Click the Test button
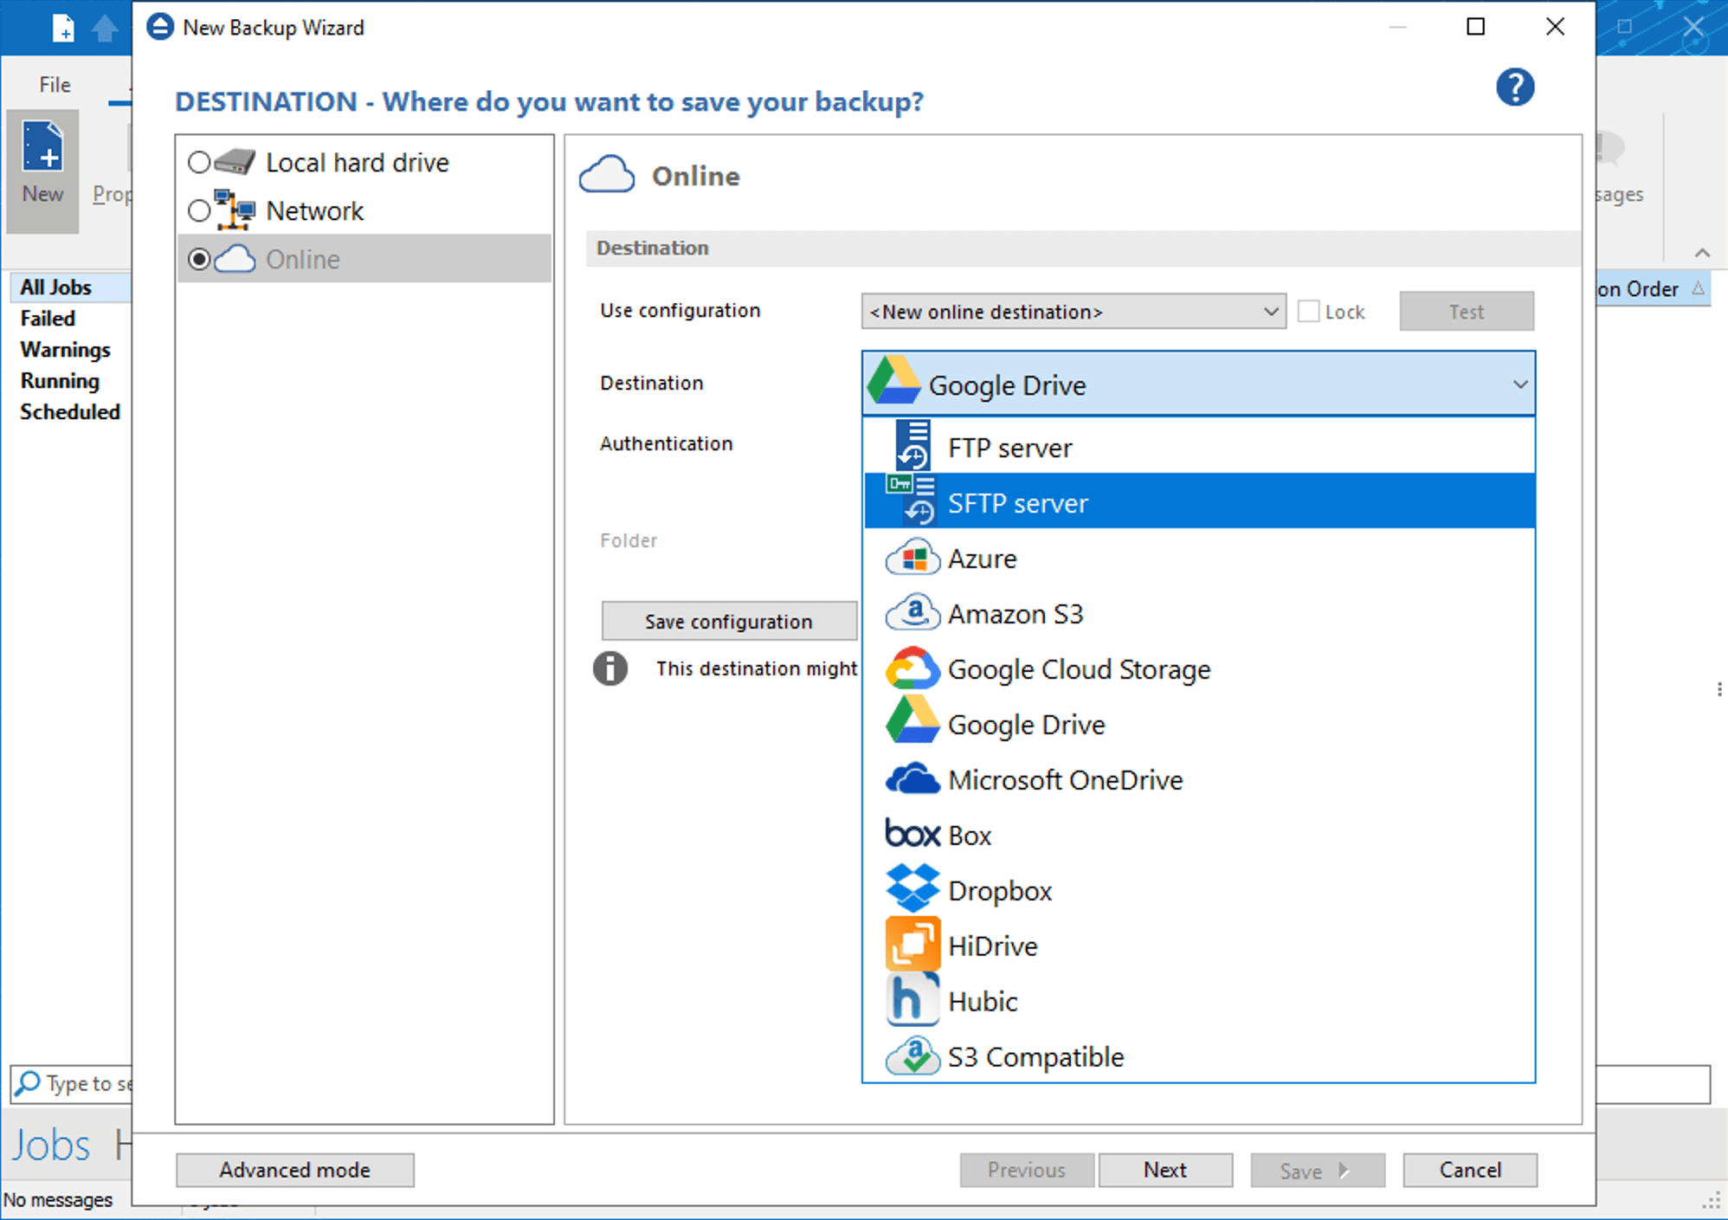1728x1220 pixels. pyautogui.click(x=1466, y=311)
